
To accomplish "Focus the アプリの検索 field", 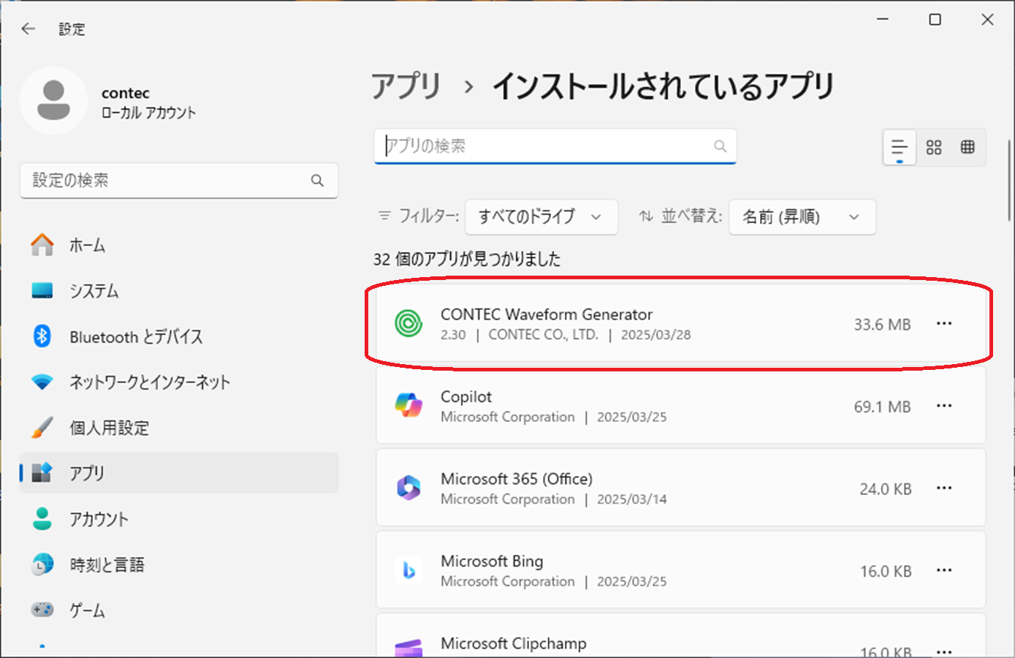I will [x=555, y=146].
